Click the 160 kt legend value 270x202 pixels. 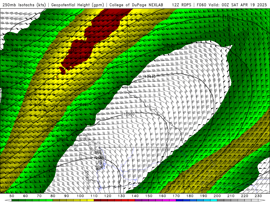[x=162, y=196]
